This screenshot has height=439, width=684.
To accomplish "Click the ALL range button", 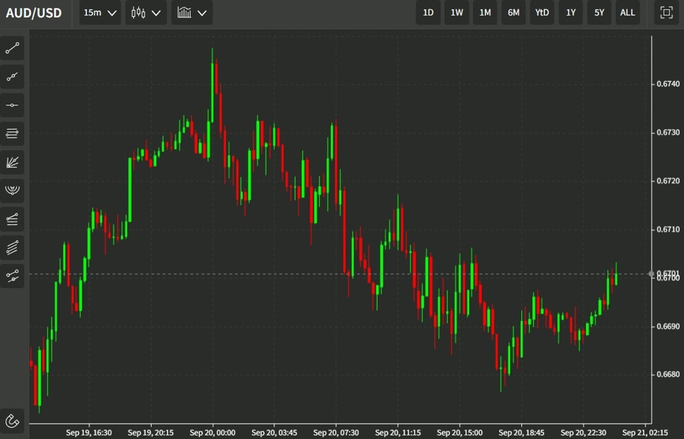I will (627, 12).
